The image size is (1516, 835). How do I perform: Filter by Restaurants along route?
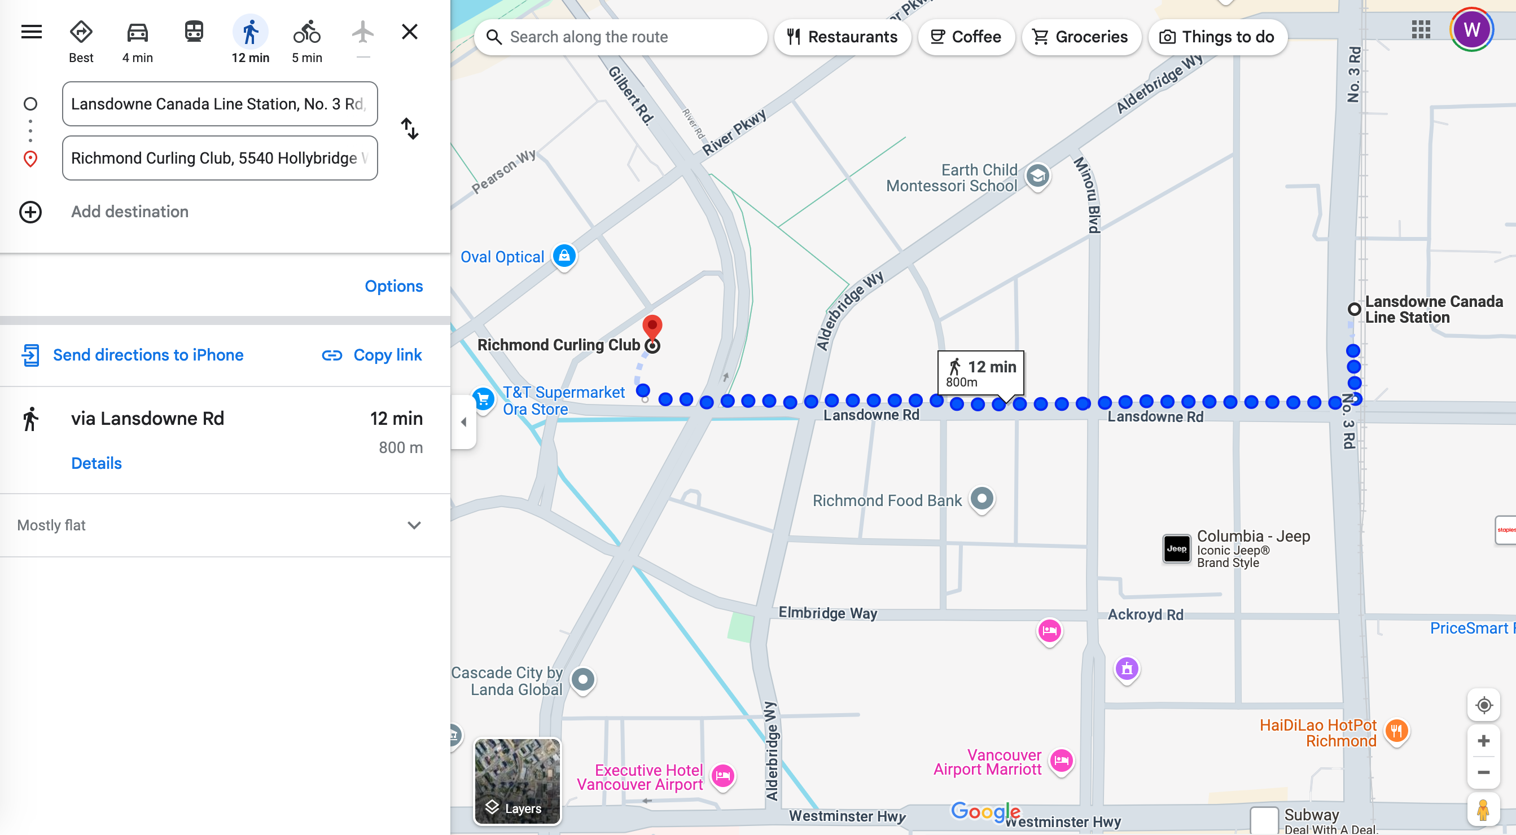[842, 37]
